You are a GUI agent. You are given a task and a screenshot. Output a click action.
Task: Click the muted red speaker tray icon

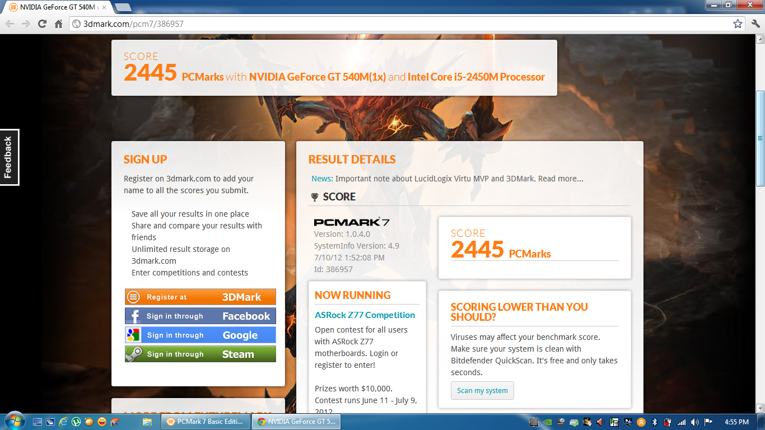[x=600, y=422]
